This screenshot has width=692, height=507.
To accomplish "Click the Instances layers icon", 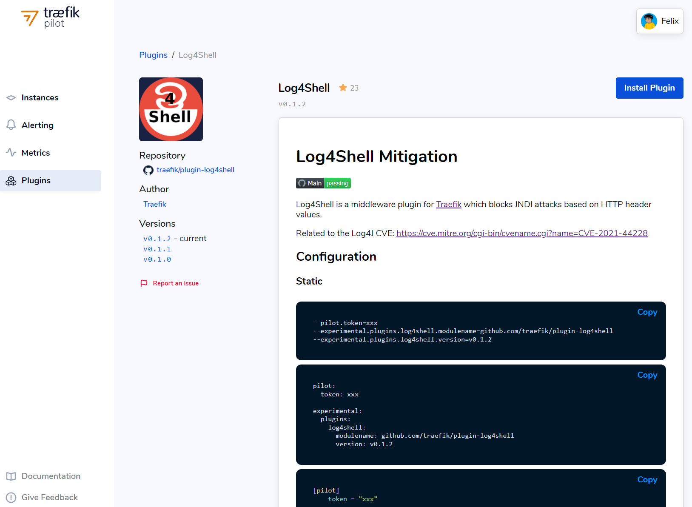I will tap(11, 98).
